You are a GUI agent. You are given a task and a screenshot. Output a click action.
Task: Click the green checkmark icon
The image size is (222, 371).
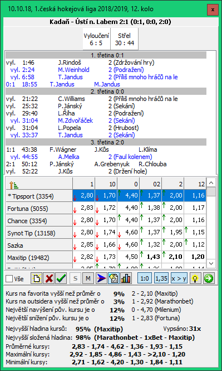click(x=61, y=279)
